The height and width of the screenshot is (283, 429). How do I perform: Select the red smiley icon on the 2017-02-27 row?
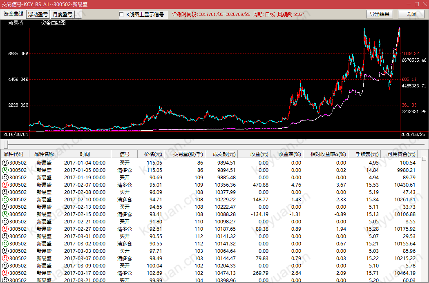pos(5,229)
